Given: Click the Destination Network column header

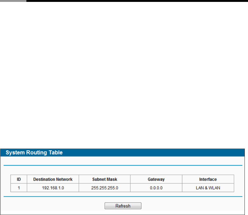Looking at the screenshot, I should click(53, 179).
